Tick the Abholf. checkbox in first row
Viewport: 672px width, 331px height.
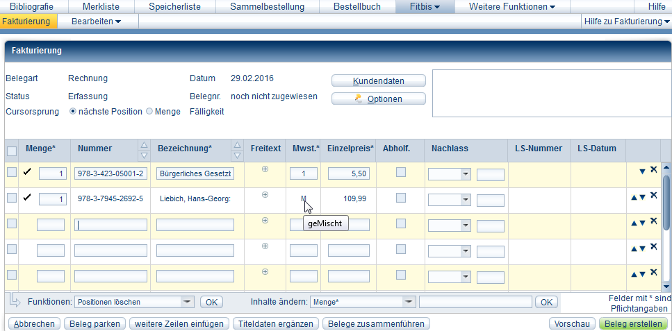point(401,173)
